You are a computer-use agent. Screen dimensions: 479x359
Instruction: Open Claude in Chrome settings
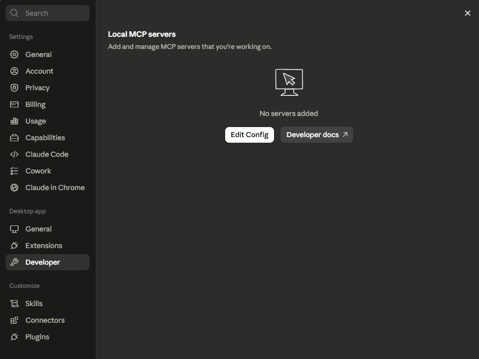pyautogui.click(x=47, y=188)
